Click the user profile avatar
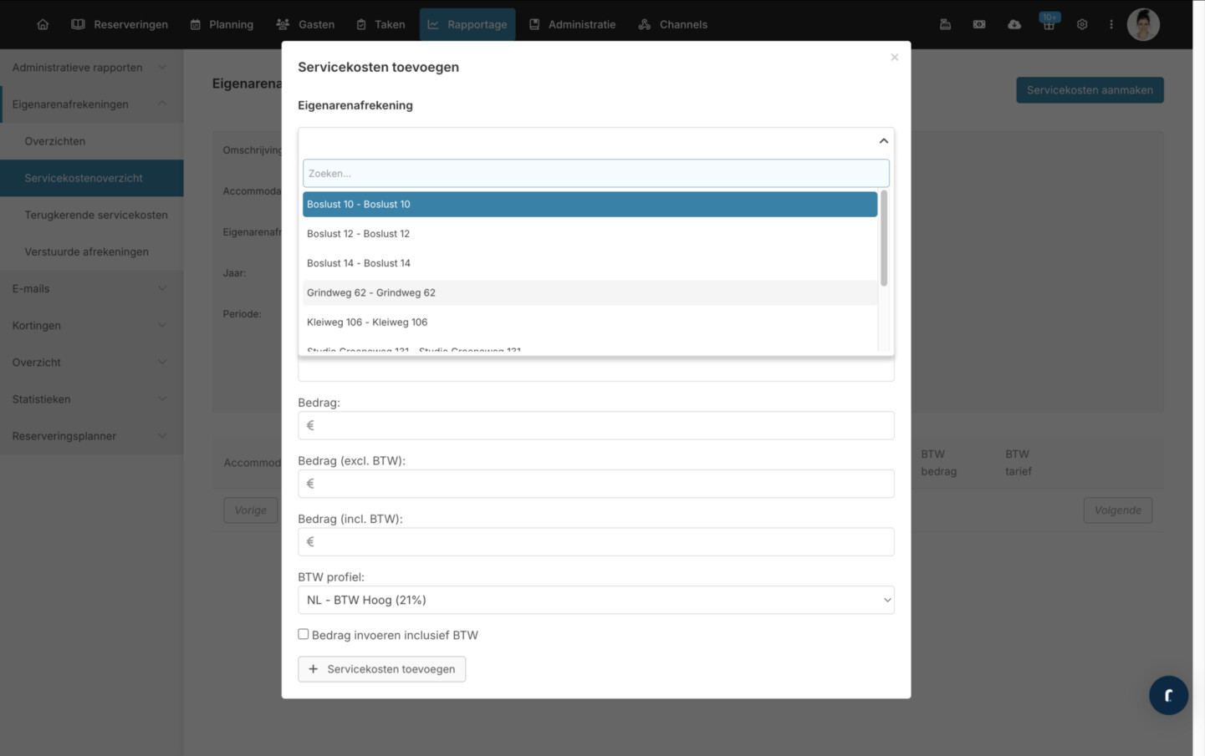This screenshot has height=756, width=1205. point(1143,24)
